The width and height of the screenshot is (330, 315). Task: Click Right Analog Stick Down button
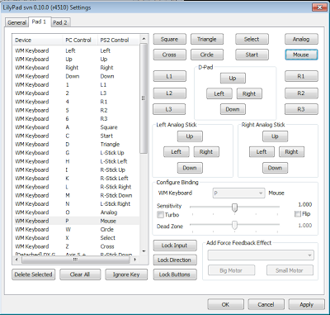[x=275, y=168]
